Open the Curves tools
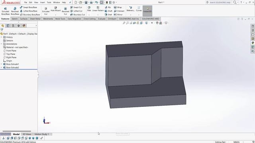255x143 pixels. (x=139, y=9)
